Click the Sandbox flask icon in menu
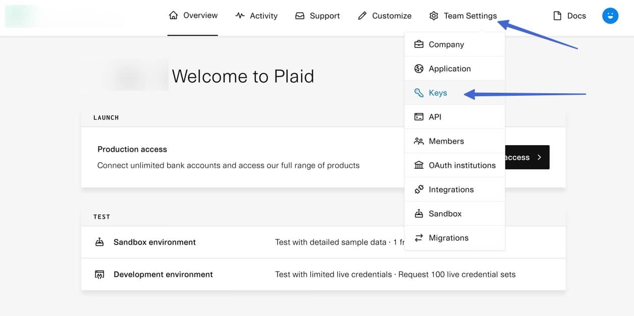The height and width of the screenshot is (316, 634). coord(419,214)
